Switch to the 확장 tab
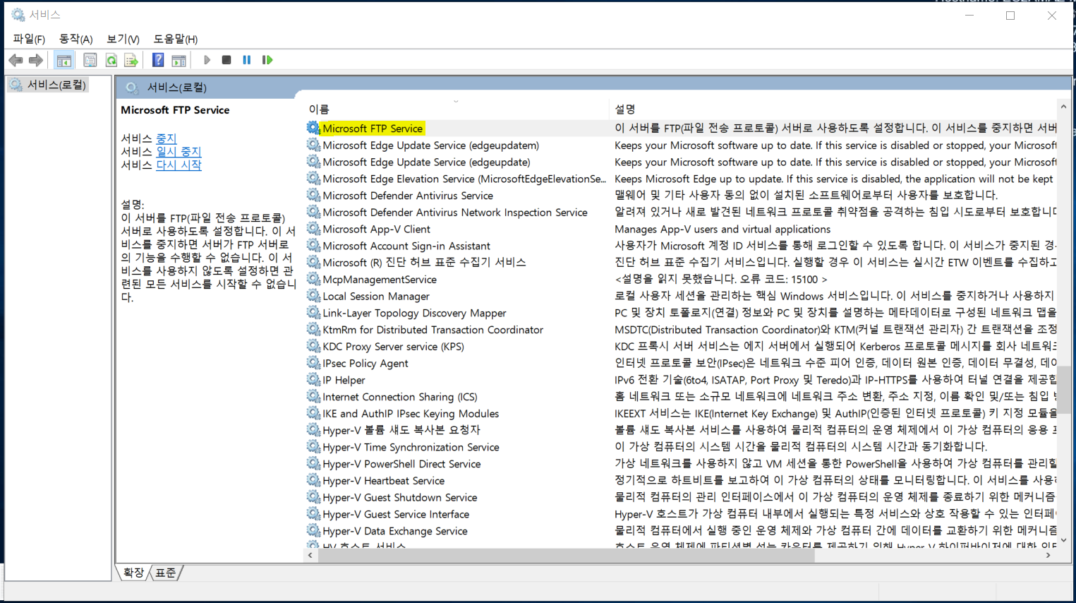This screenshot has width=1076, height=603. pos(133,573)
